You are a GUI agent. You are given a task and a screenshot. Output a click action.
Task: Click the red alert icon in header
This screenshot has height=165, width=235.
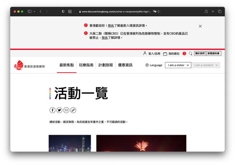[x=184, y=54]
